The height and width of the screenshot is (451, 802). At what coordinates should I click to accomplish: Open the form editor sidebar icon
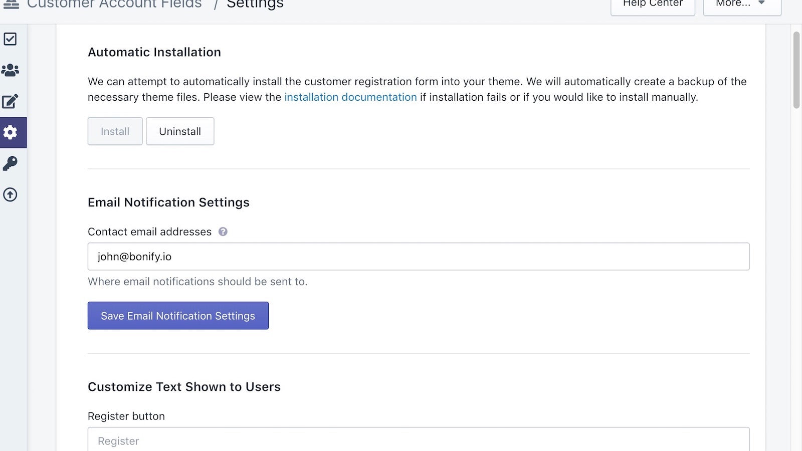point(11,101)
